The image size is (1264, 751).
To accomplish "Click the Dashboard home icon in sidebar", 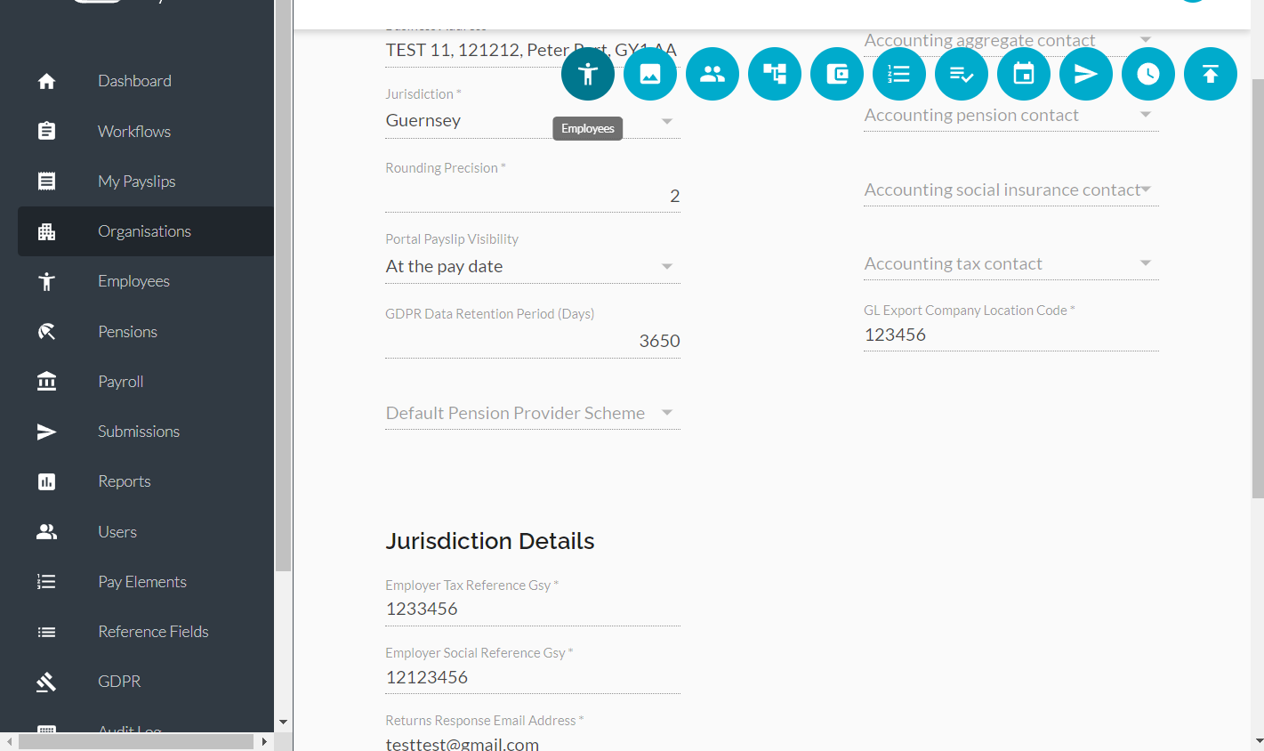I will click(x=47, y=81).
